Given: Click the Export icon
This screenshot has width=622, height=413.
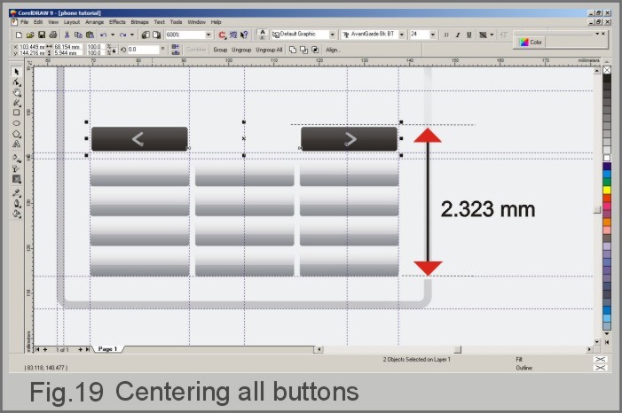Looking at the screenshot, I should point(157,35).
